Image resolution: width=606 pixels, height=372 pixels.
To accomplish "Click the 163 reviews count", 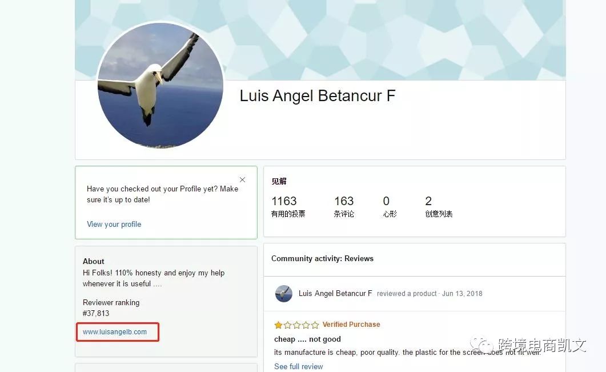I will pos(344,206).
